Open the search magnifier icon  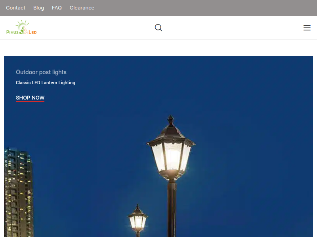[158, 28]
